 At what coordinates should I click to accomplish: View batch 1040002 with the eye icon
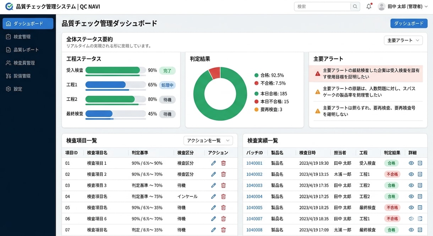[x=411, y=174]
